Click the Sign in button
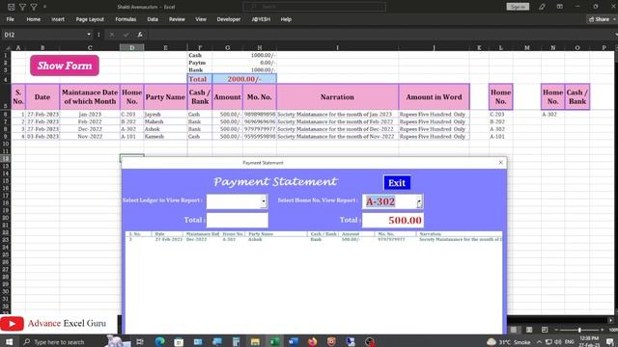 tap(518, 7)
